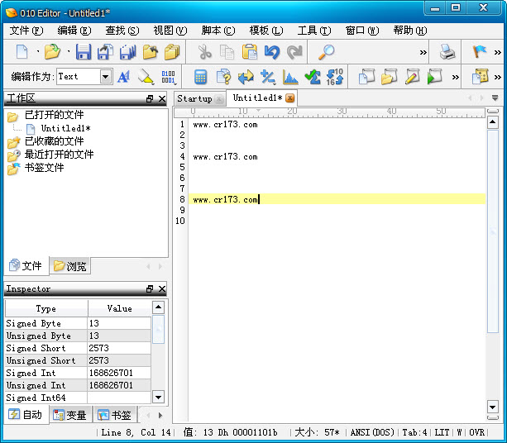Click the Open file folder icon
This screenshot has height=443, width=507.
(52, 52)
